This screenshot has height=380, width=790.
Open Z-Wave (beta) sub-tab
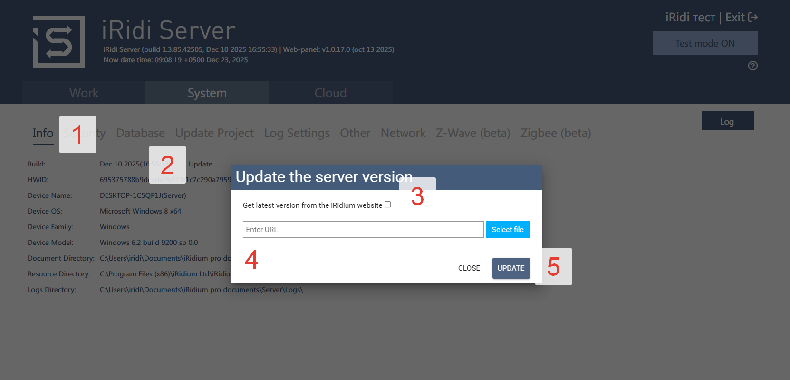473,133
